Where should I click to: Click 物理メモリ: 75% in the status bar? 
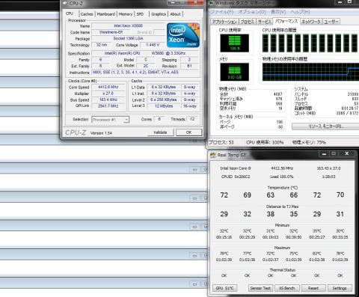pos(309,143)
